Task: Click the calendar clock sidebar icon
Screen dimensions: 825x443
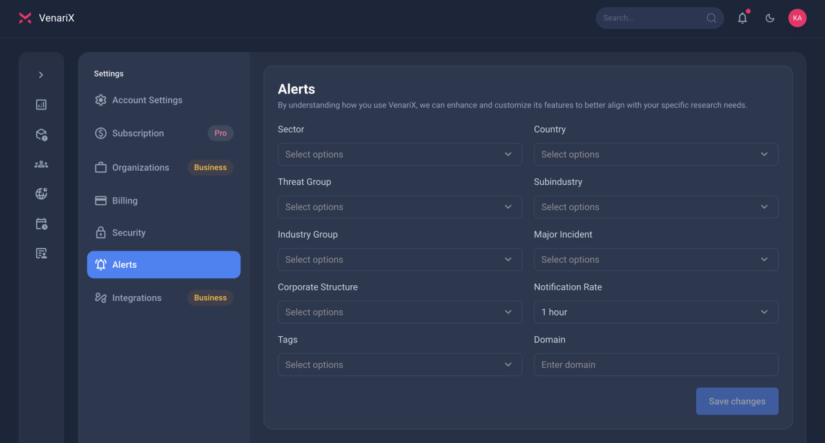Action: click(41, 224)
